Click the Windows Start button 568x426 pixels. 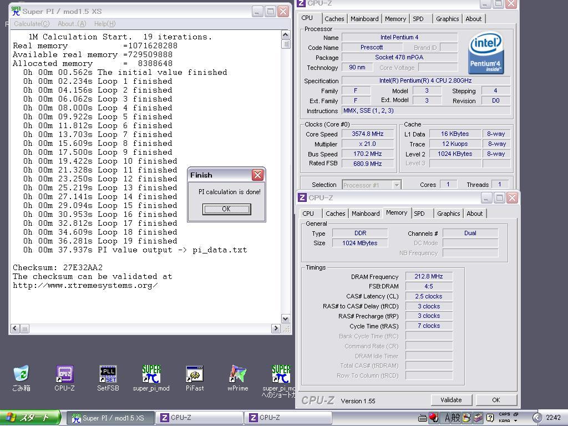coord(31,418)
